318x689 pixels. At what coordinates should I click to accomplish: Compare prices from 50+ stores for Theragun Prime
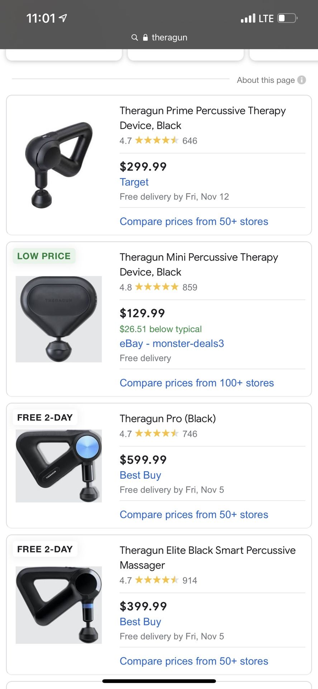pyautogui.click(x=194, y=221)
